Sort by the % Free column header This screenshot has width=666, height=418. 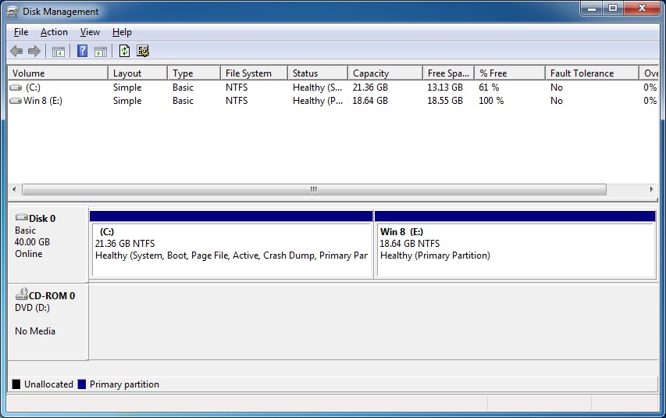tap(510, 73)
